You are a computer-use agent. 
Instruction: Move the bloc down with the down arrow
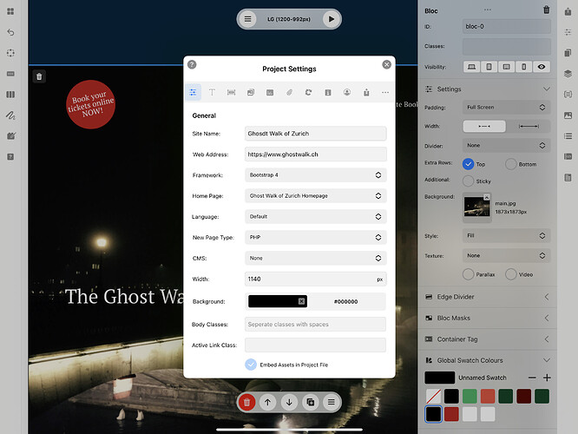289,402
